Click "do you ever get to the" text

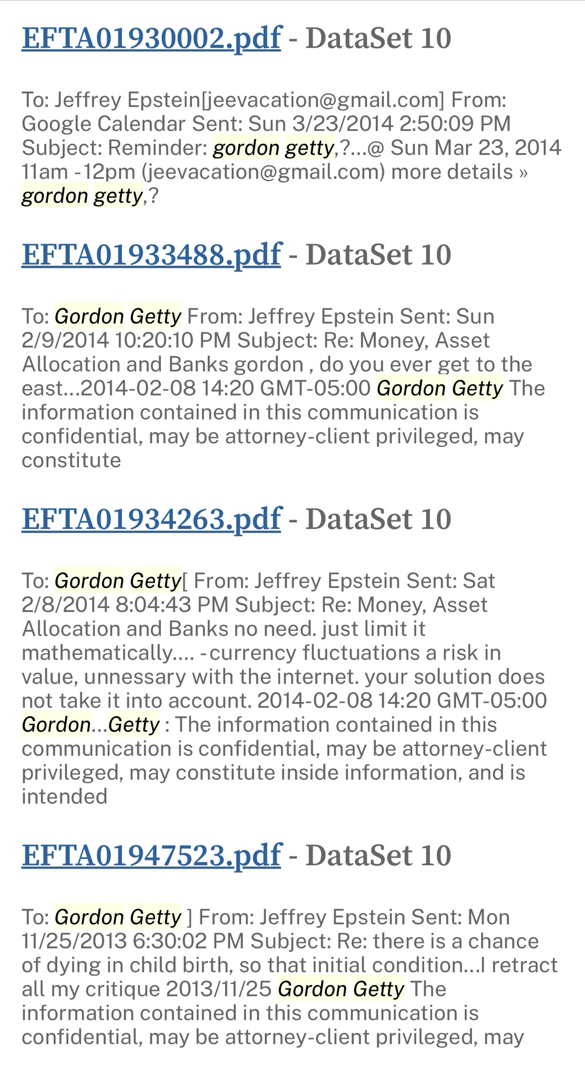(426, 364)
